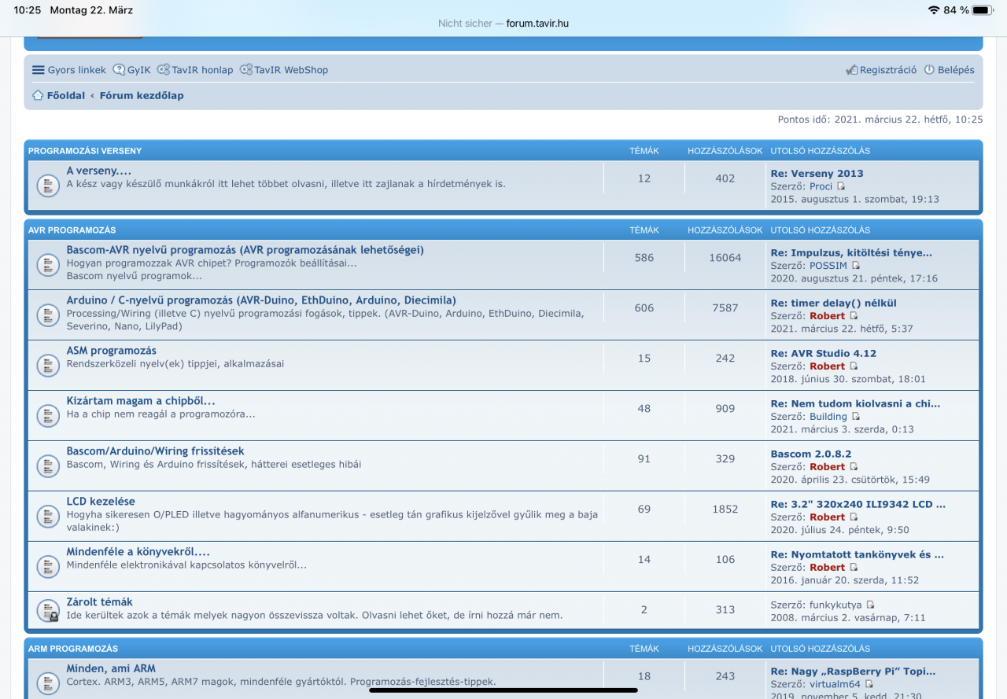The height and width of the screenshot is (699, 1007).
Task: Click the forum icon beside A verseny
Action: point(47,186)
